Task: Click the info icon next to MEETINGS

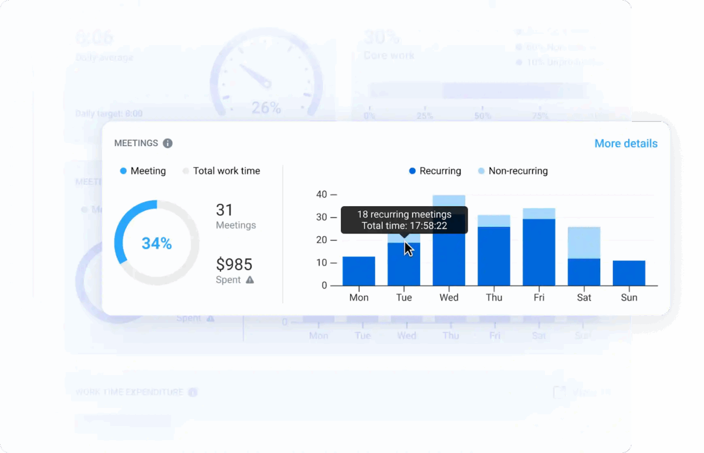Action: 168,144
